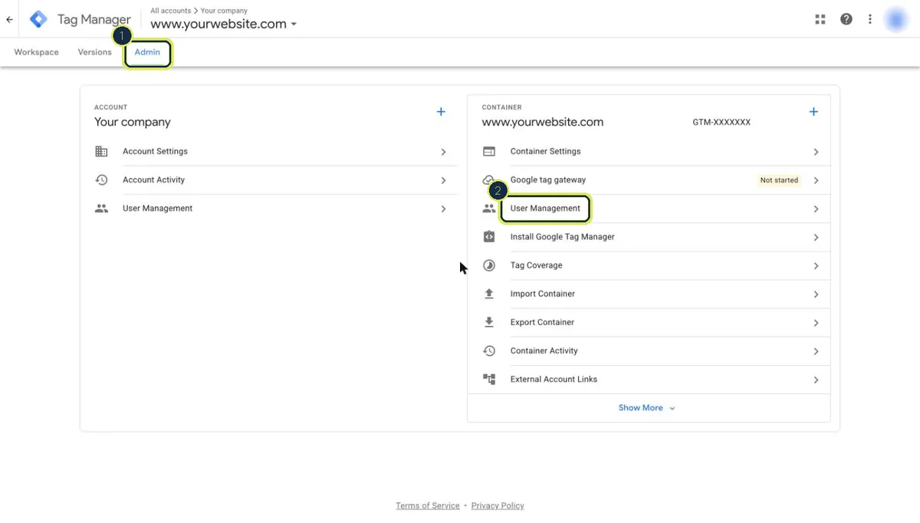Click chevron on Container Activity row
The width and height of the screenshot is (920, 523).
click(x=816, y=351)
